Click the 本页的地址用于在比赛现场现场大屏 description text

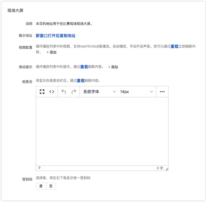[64, 24]
